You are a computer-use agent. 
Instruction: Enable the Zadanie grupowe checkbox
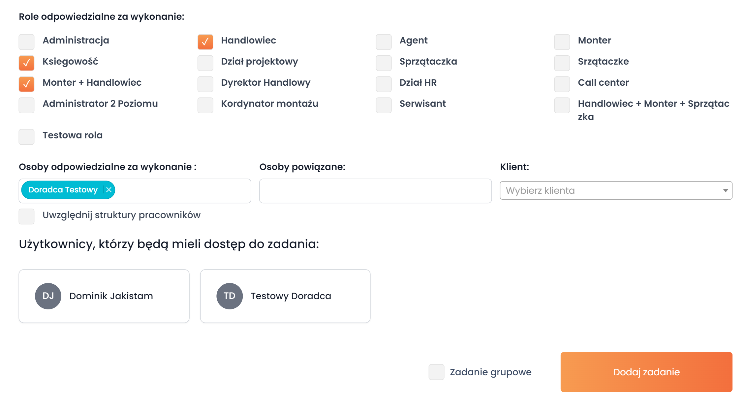436,372
